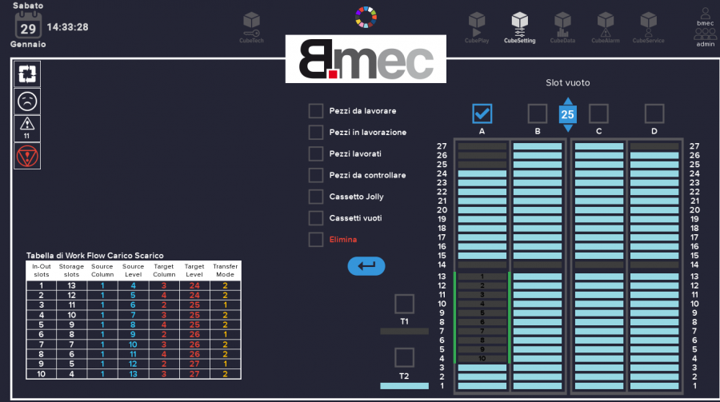The width and height of the screenshot is (720, 402).
Task: Check the column B checkbox
Action: tap(538, 113)
